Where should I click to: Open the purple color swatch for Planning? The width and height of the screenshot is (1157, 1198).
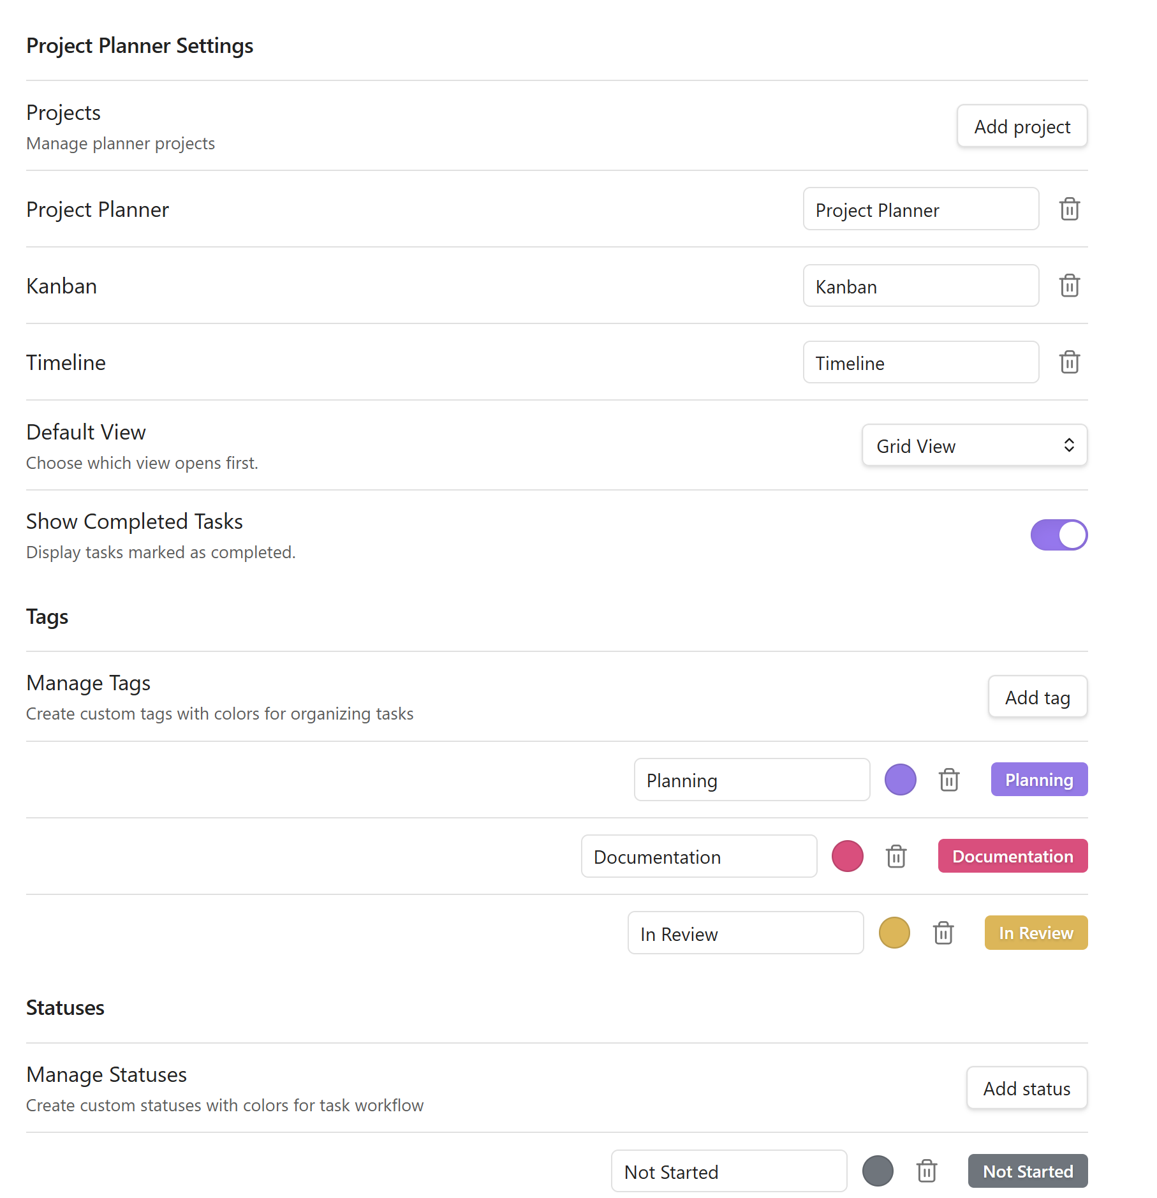[900, 779]
